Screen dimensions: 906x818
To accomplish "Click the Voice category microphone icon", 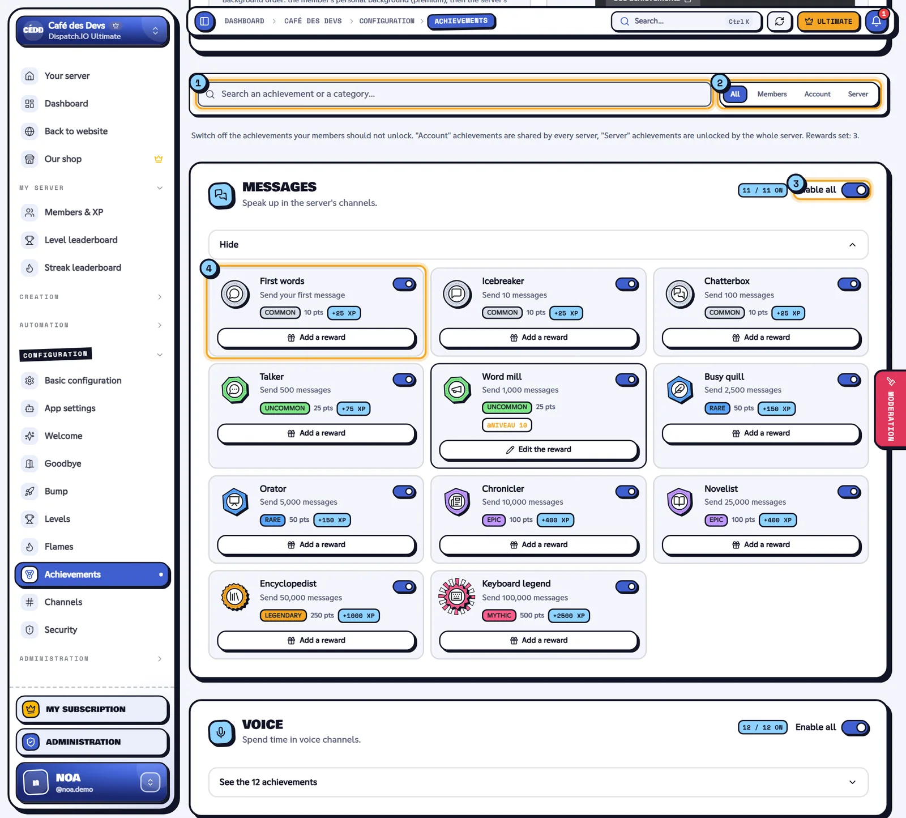I will (x=221, y=732).
